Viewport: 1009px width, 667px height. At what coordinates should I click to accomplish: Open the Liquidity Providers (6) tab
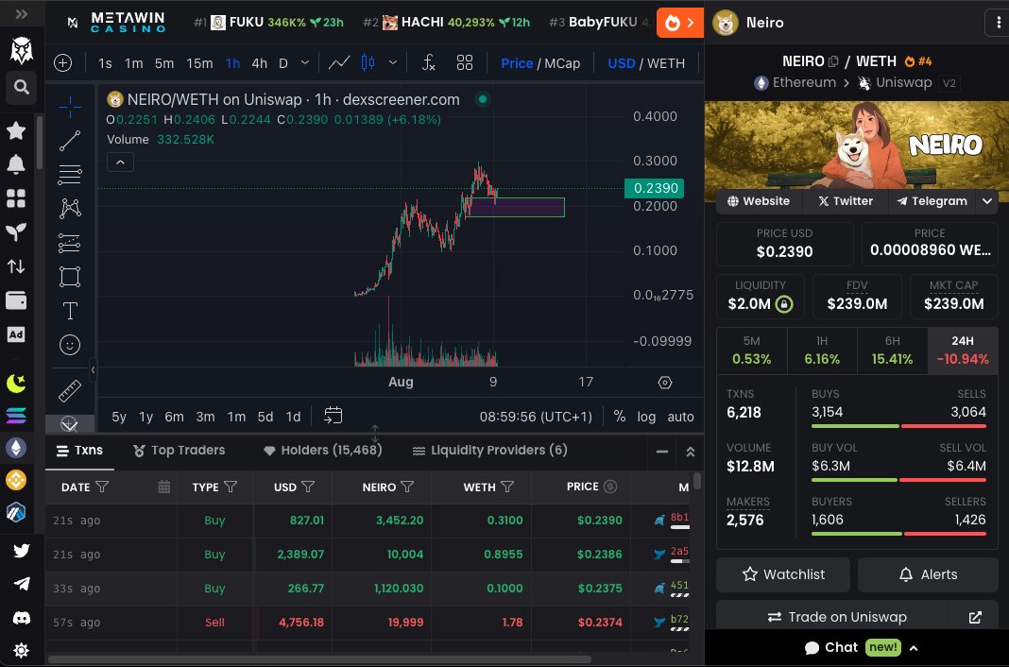click(x=489, y=451)
